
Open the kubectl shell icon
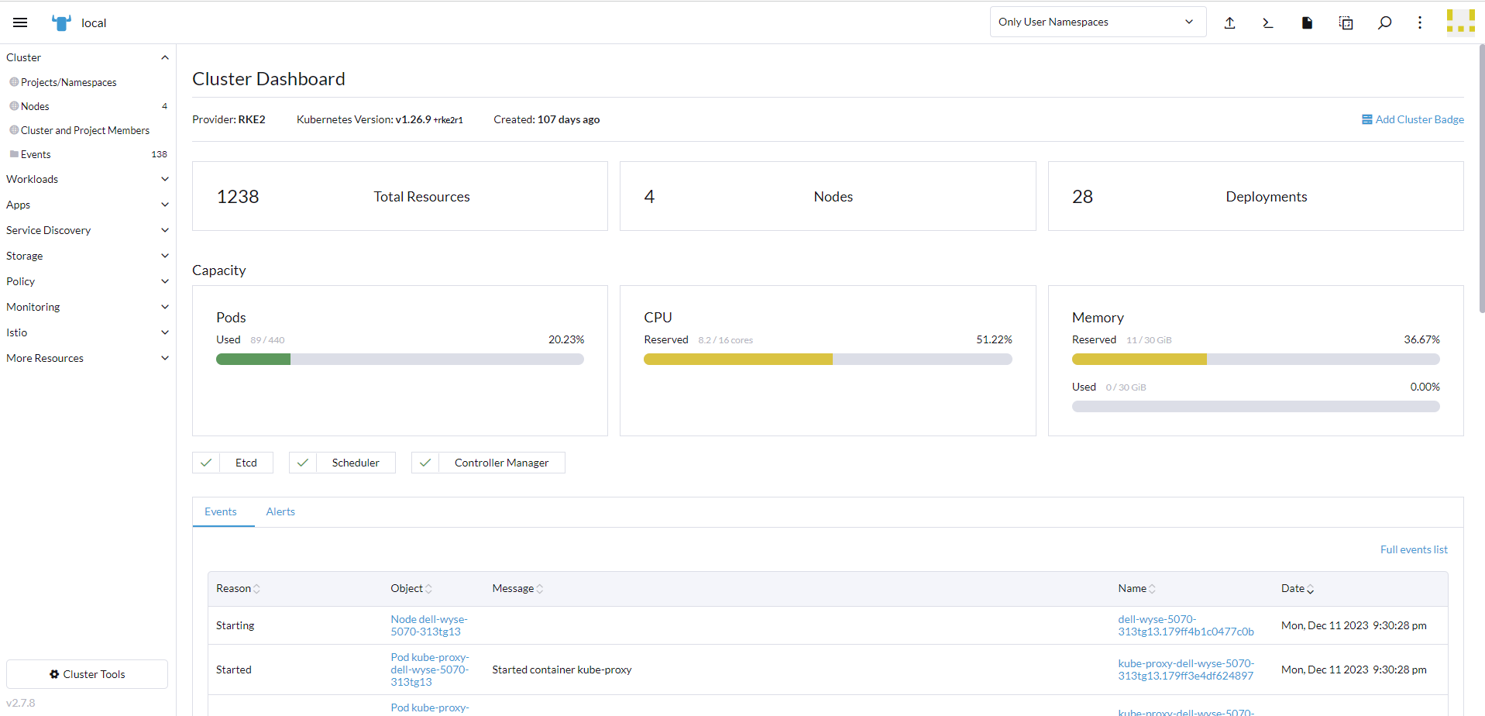pyautogui.click(x=1268, y=22)
